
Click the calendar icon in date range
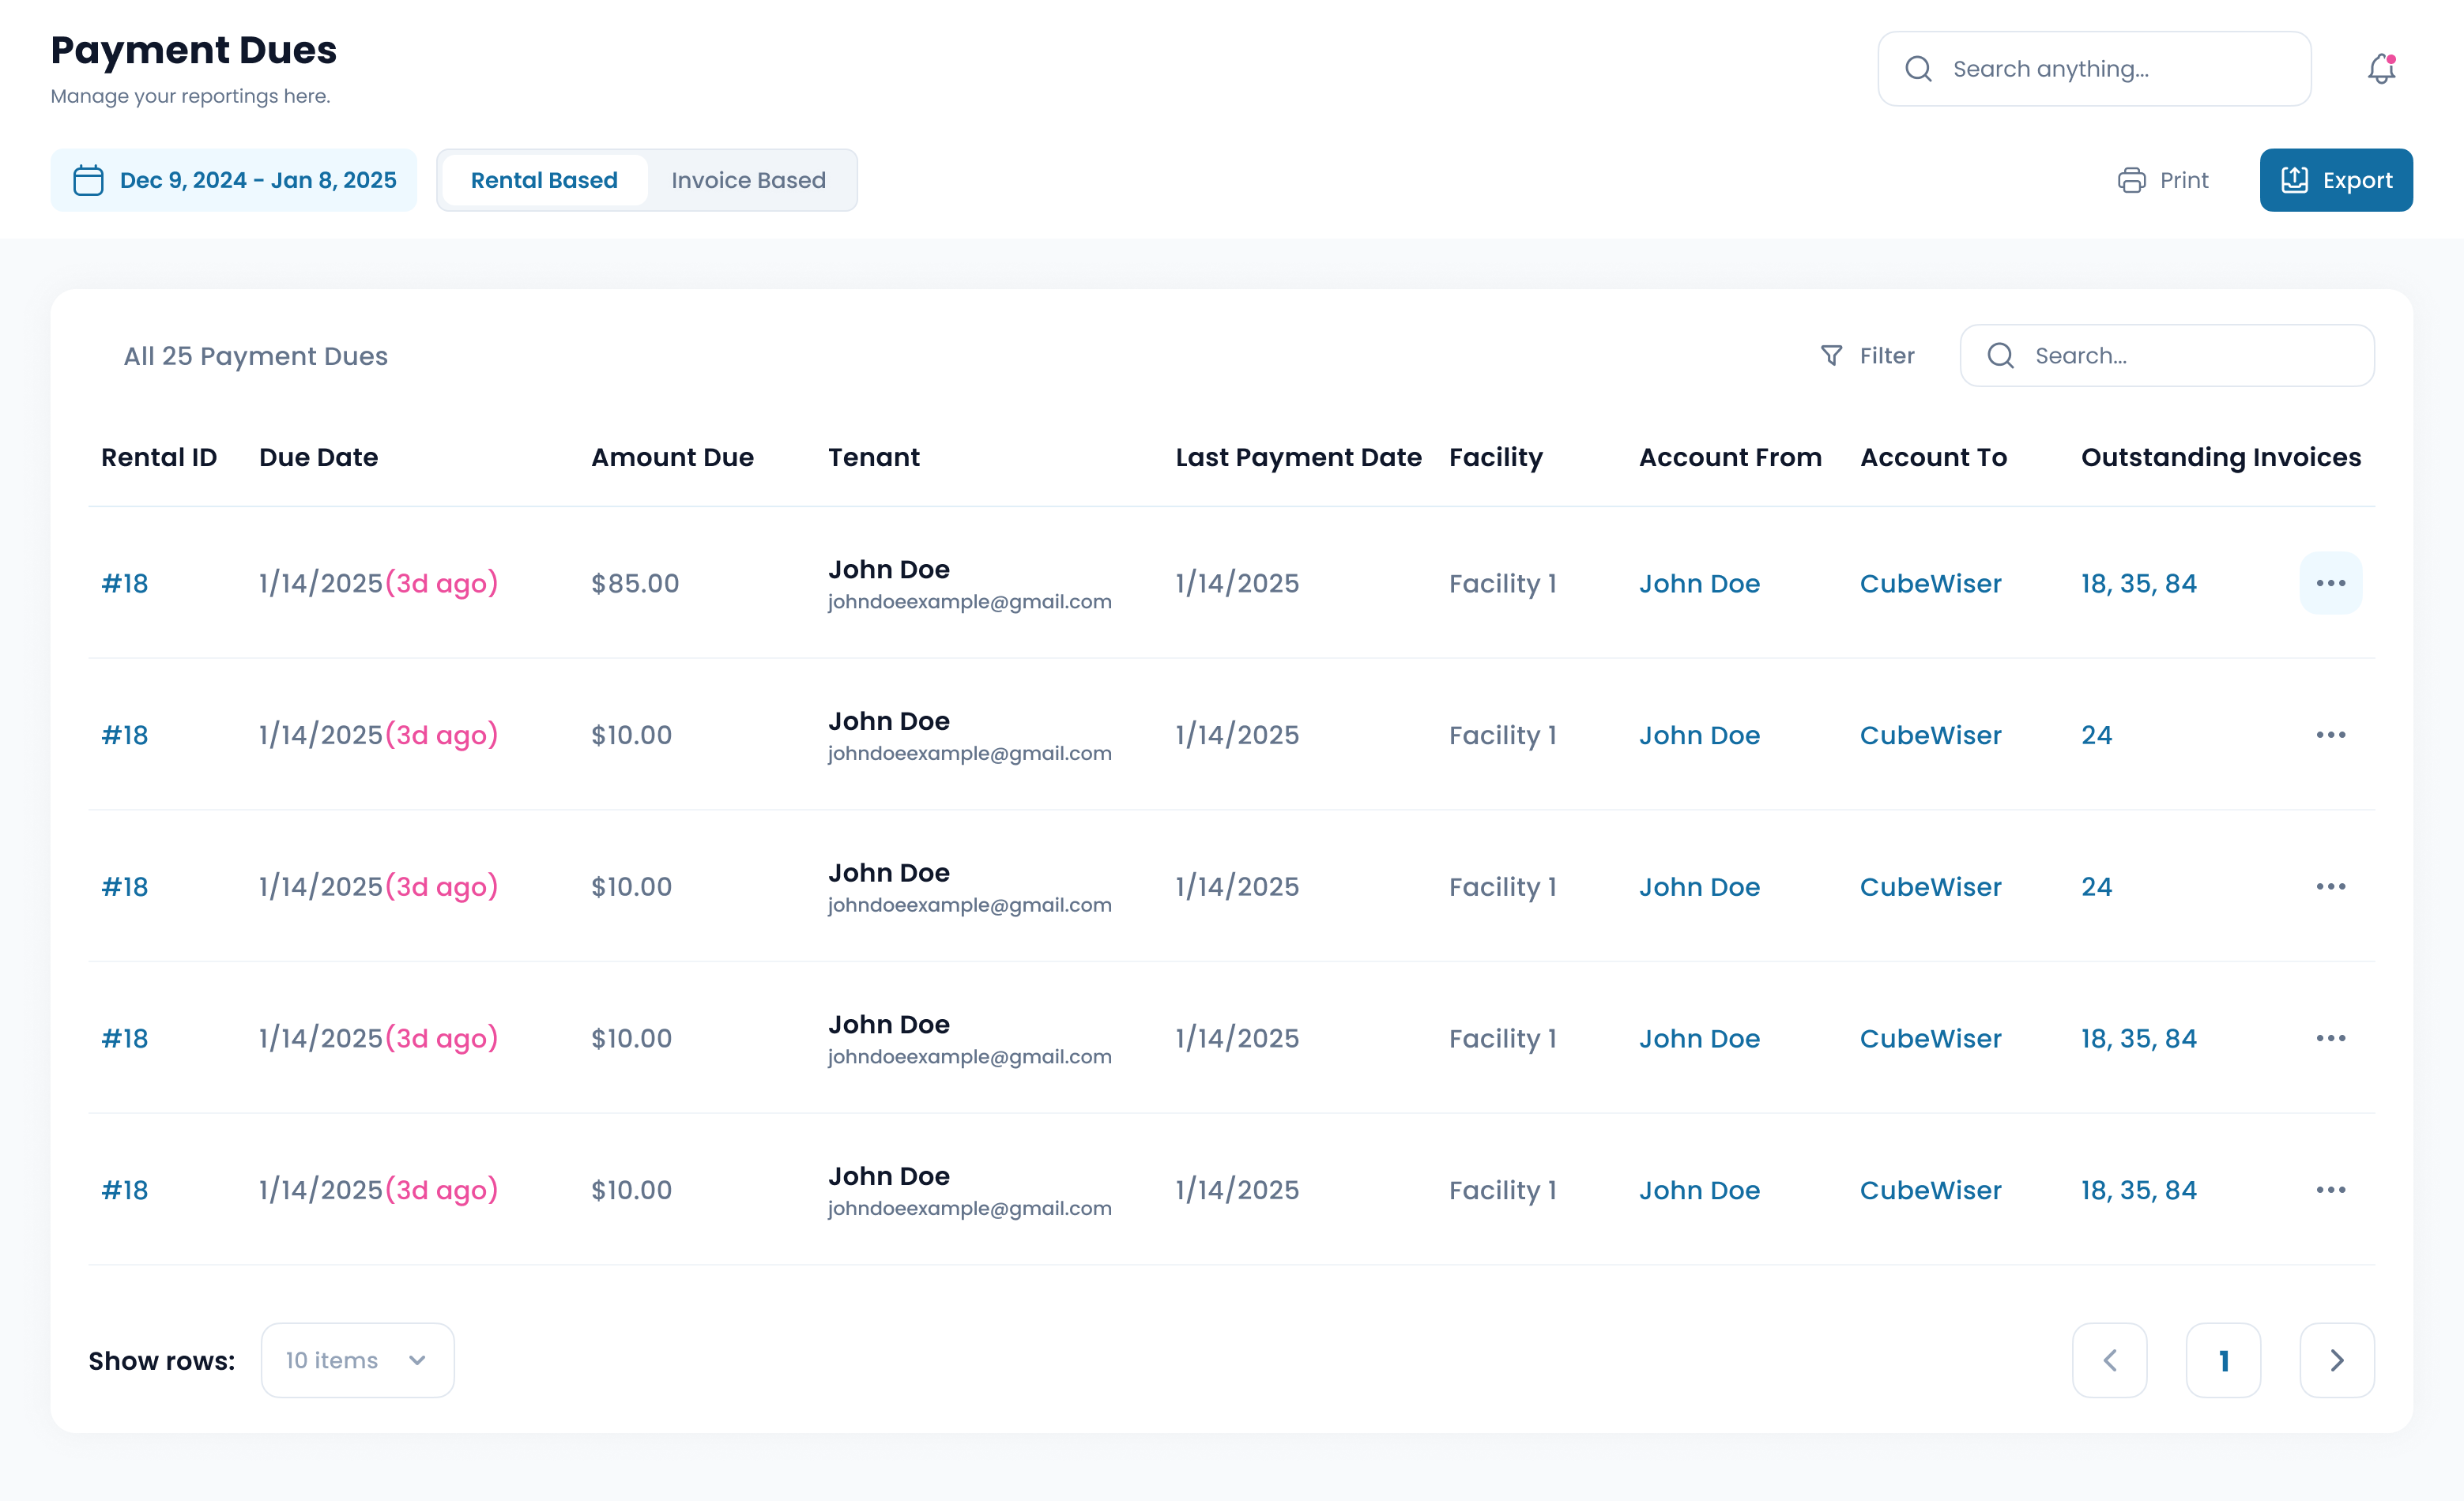point(88,180)
